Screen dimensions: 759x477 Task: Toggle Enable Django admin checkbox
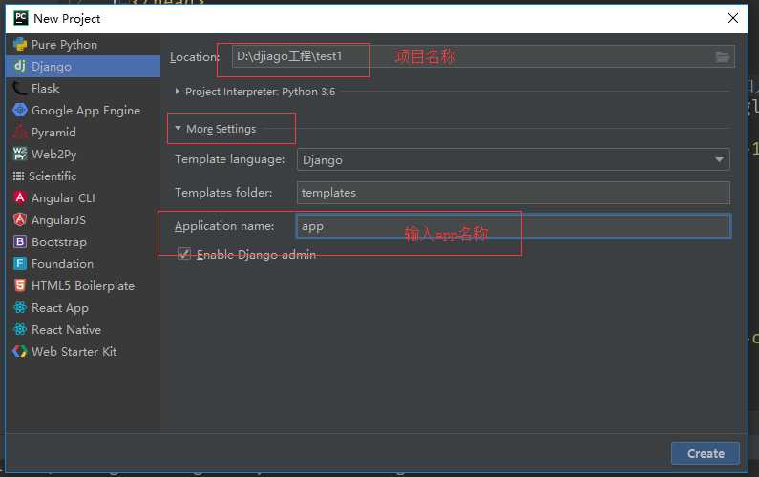tap(184, 254)
